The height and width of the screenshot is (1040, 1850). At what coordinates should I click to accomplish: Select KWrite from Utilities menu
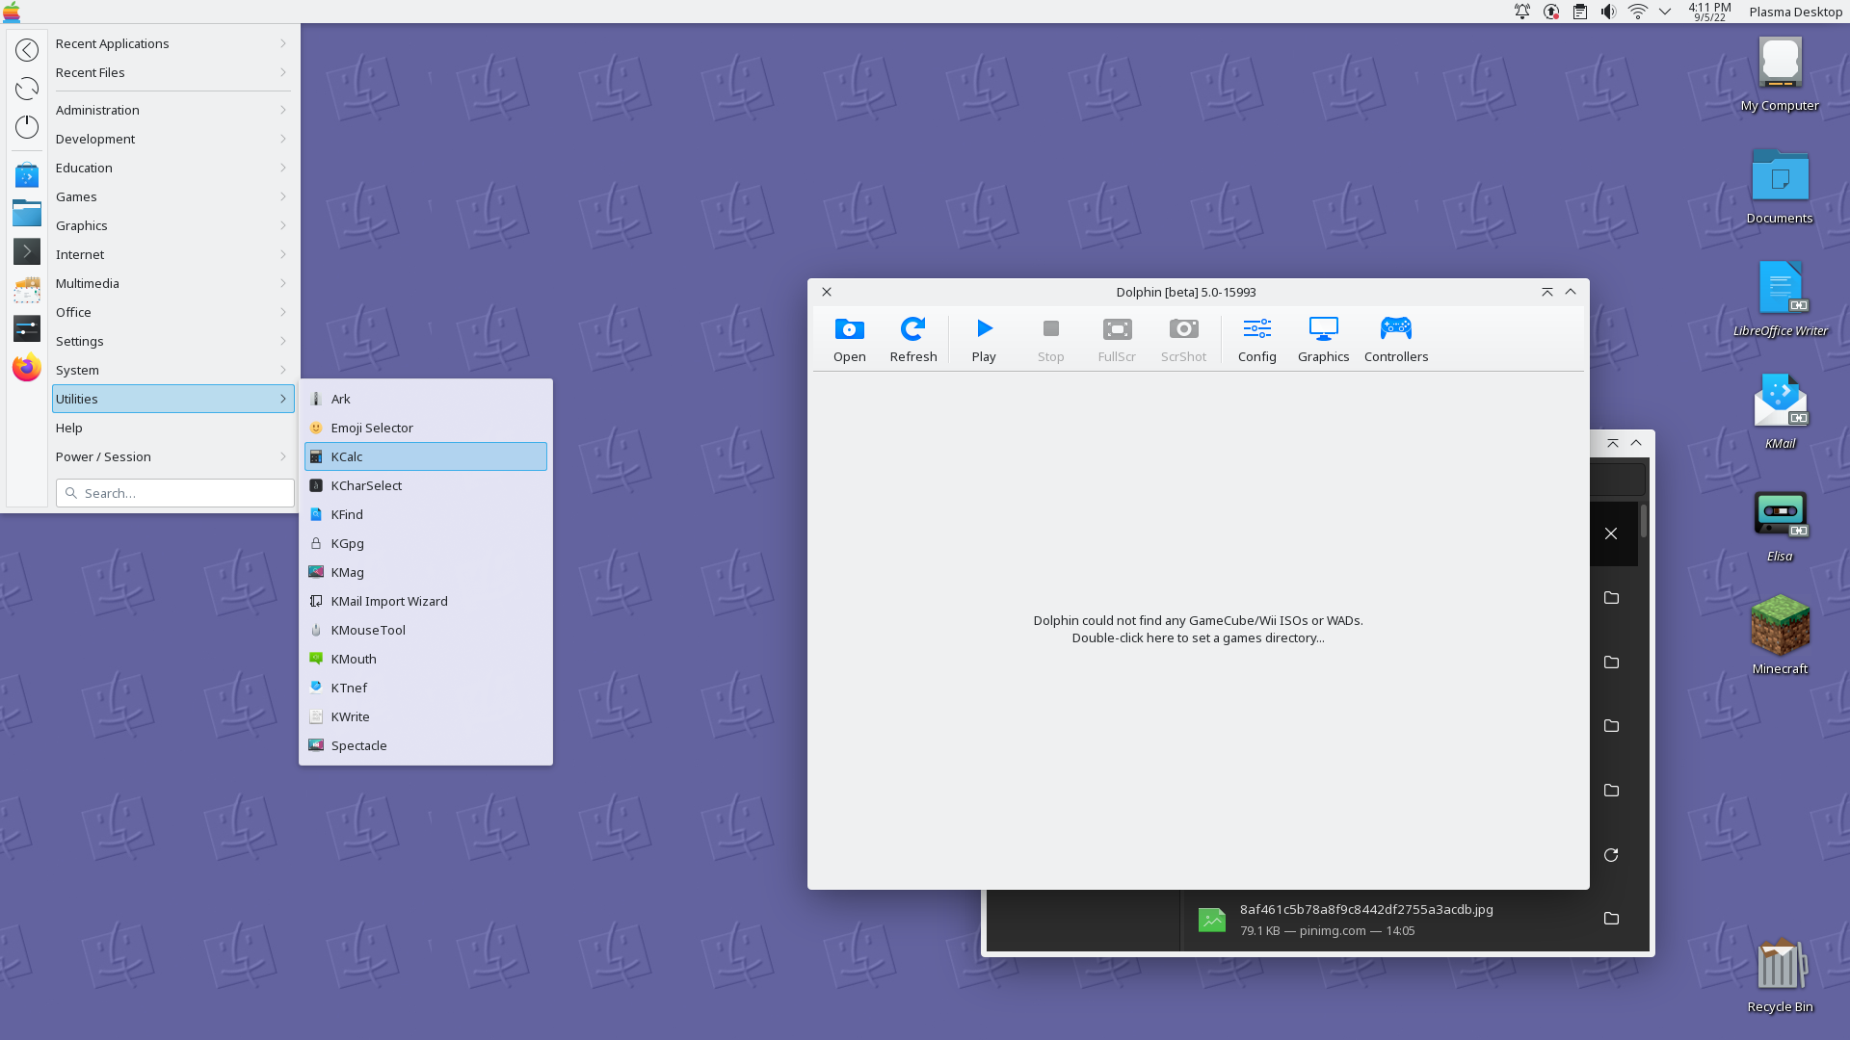pyautogui.click(x=350, y=716)
